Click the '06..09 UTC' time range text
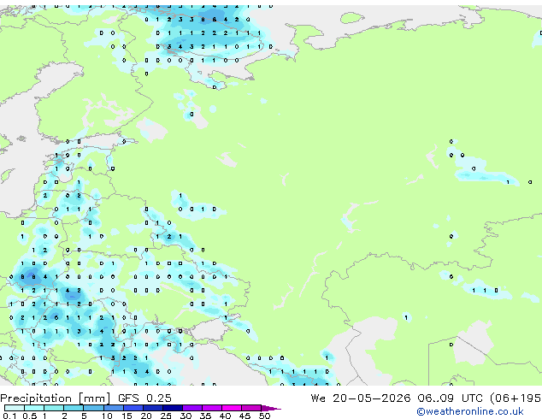The width and height of the screenshot is (542, 419). (x=450, y=398)
